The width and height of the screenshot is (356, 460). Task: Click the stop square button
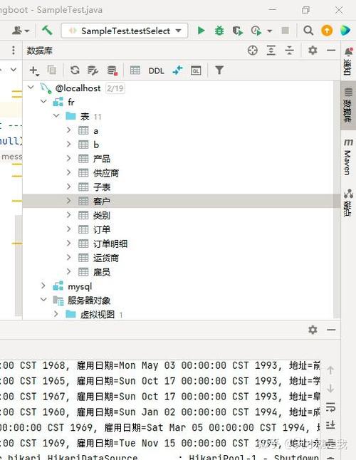(x=285, y=31)
